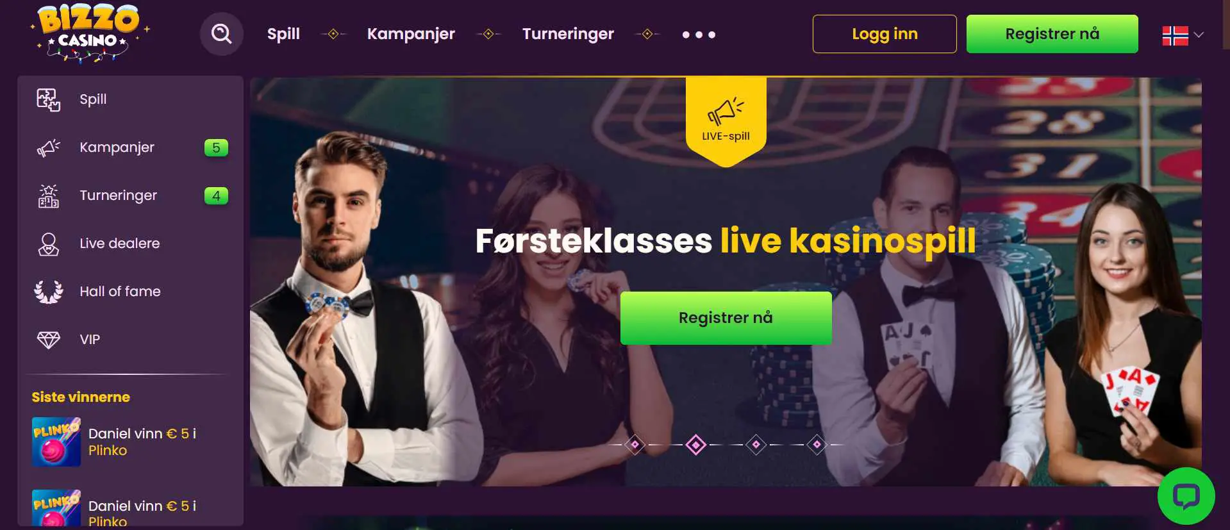
Task: Open the Plinko winner thumbnail
Action: click(x=56, y=442)
